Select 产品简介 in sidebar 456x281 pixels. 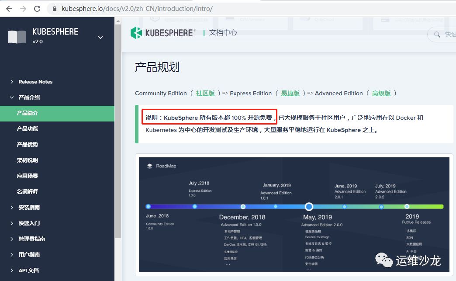(x=57, y=113)
